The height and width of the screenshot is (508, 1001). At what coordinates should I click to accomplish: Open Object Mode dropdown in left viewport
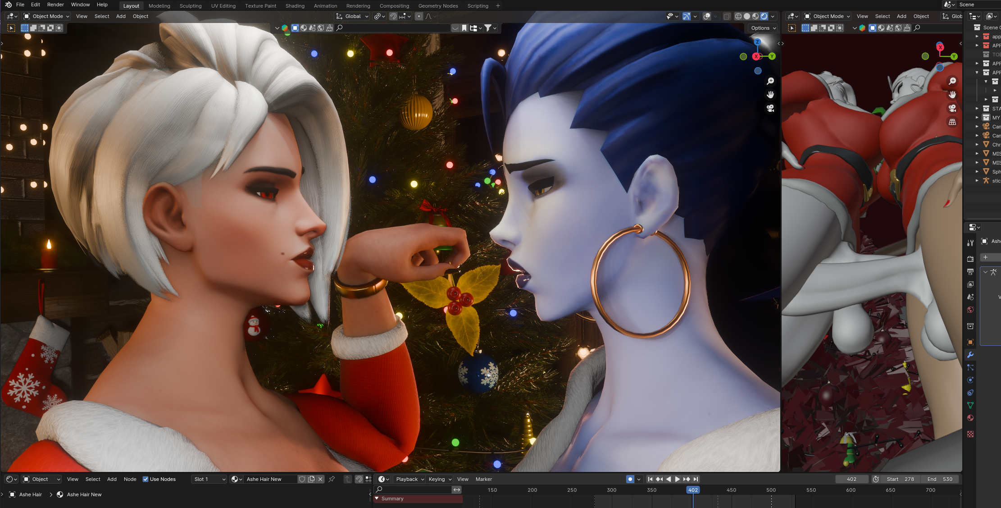46,16
